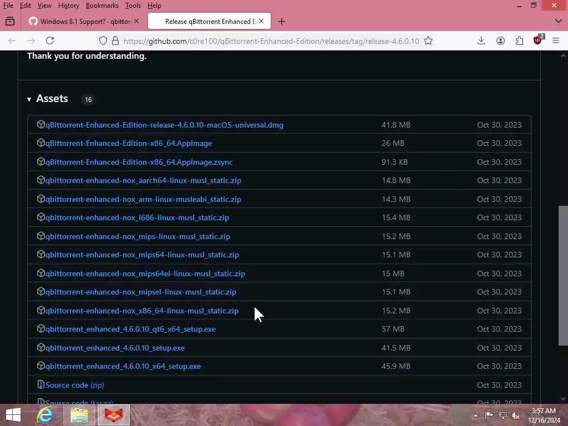Viewport: 568px width, 426px height.
Task: Open the Extensions puzzle icon
Action: tap(519, 40)
